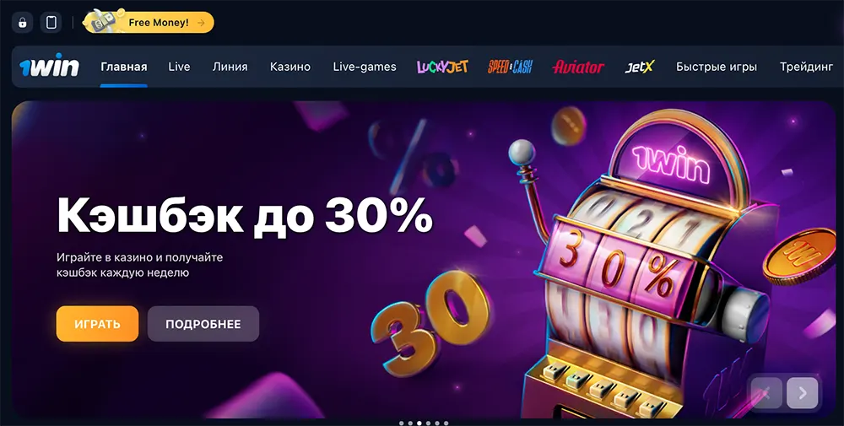Screen dimensions: 844x426
Task: Show previous banner with left chevron
Action: coord(766,393)
